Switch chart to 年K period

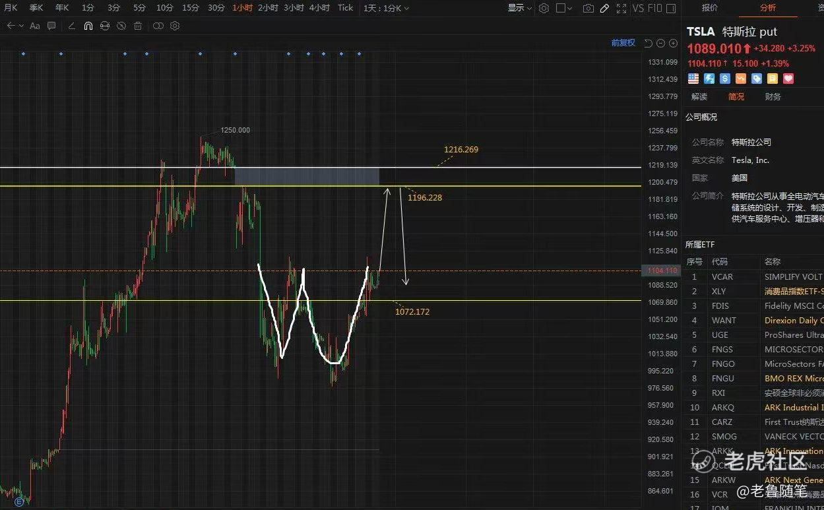62,8
